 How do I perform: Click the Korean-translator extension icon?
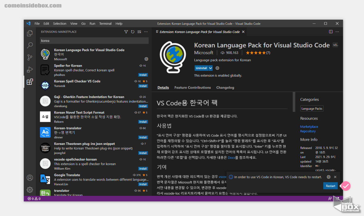tap(45, 132)
